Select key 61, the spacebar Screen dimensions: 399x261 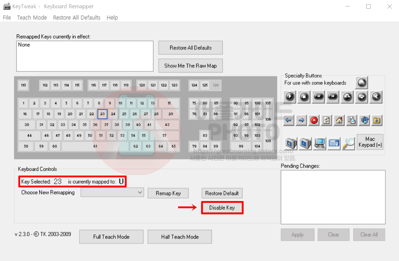coord(95,146)
